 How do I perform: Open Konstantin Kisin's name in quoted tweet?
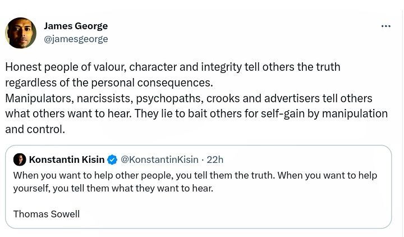pos(66,159)
